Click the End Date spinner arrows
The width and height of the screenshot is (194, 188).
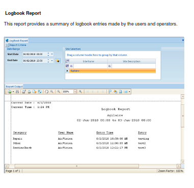48,61
